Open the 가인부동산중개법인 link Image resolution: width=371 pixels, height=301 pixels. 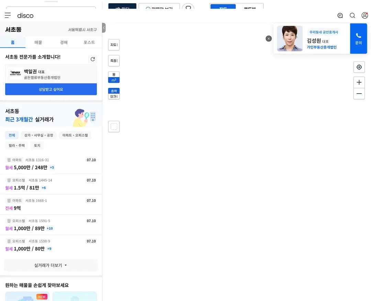click(x=322, y=47)
